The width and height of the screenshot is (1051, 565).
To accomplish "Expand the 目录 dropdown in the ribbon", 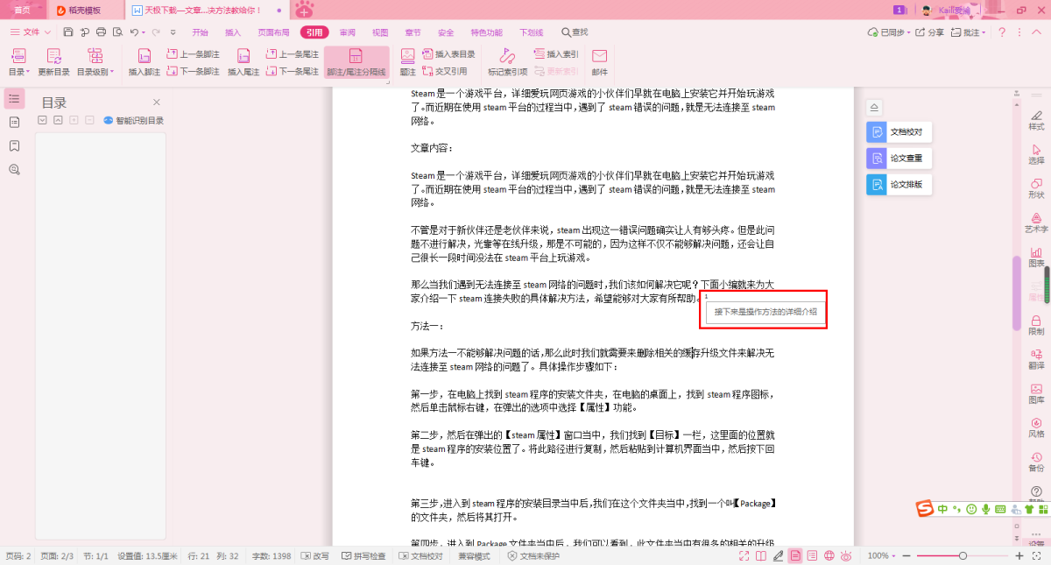I will tap(19, 72).
